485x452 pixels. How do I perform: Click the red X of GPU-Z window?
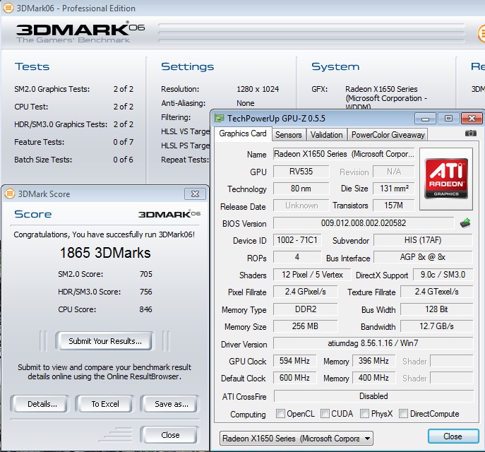[x=472, y=118]
